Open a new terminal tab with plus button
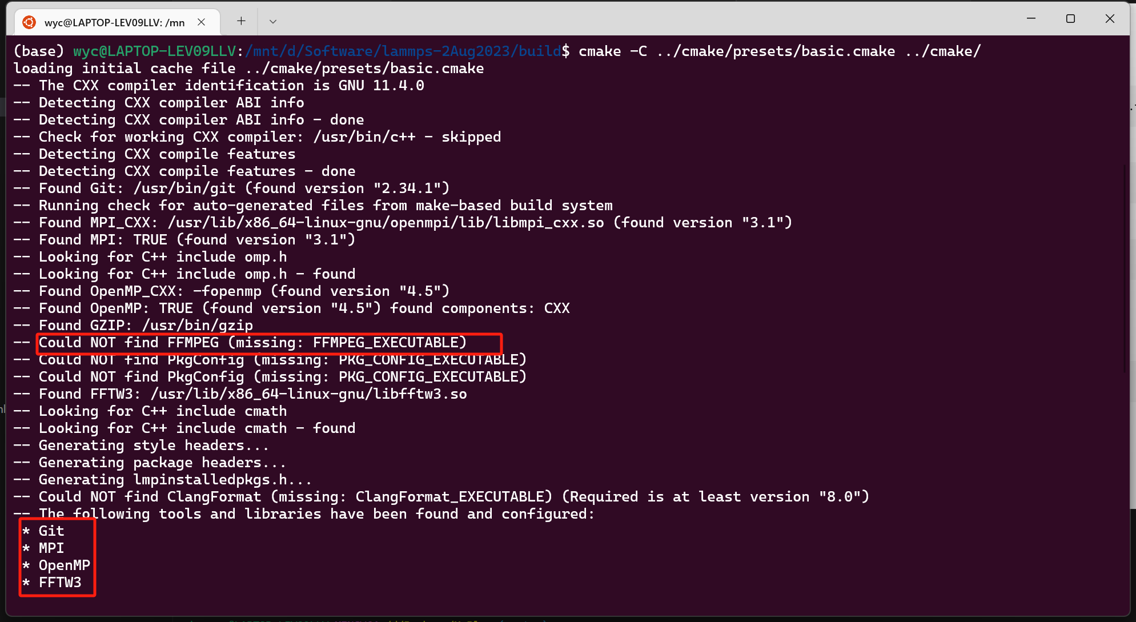 (241, 21)
